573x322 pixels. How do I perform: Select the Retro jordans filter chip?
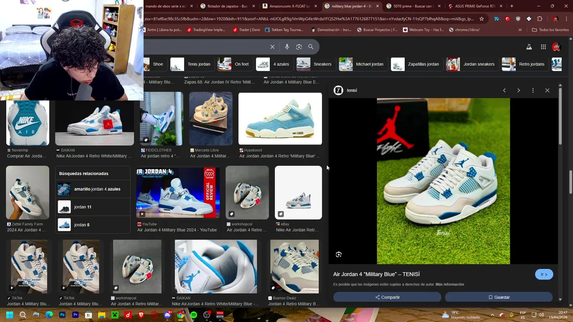coord(524,64)
